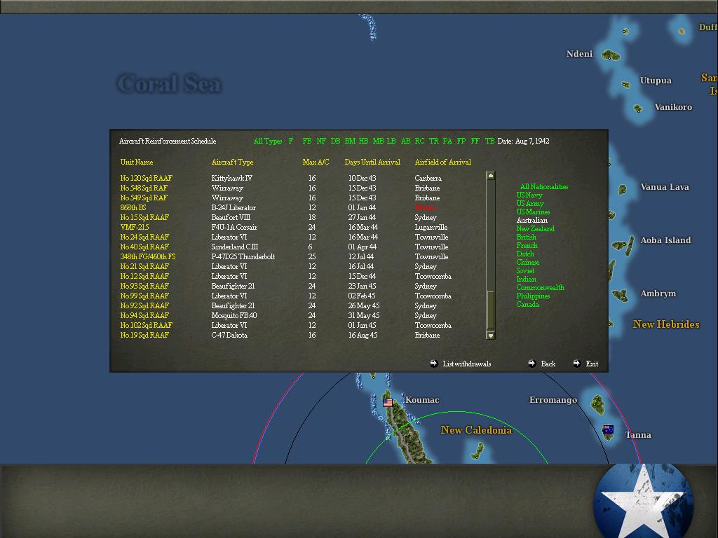Filter by All Types
This screenshot has height=538, width=718.
tap(268, 141)
